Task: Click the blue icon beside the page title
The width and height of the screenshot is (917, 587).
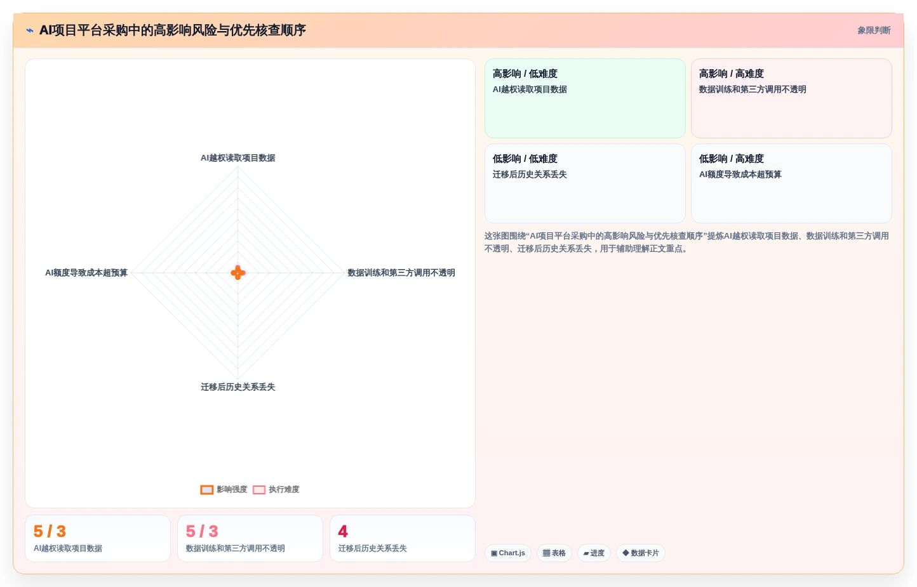Action: pos(30,30)
